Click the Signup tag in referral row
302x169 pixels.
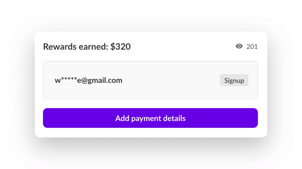(x=234, y=80)
